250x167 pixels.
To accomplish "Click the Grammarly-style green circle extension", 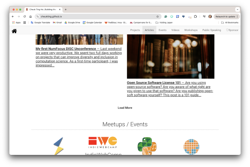I will coord(172,17).
